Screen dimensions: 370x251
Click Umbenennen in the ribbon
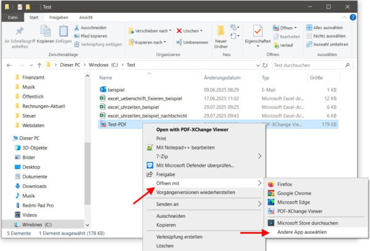pyautogui.click(x=192, y=42)
